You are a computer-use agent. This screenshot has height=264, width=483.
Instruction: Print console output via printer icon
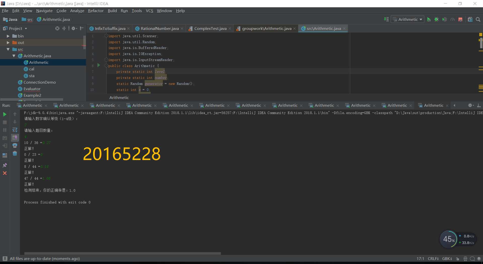pos(15,145)
